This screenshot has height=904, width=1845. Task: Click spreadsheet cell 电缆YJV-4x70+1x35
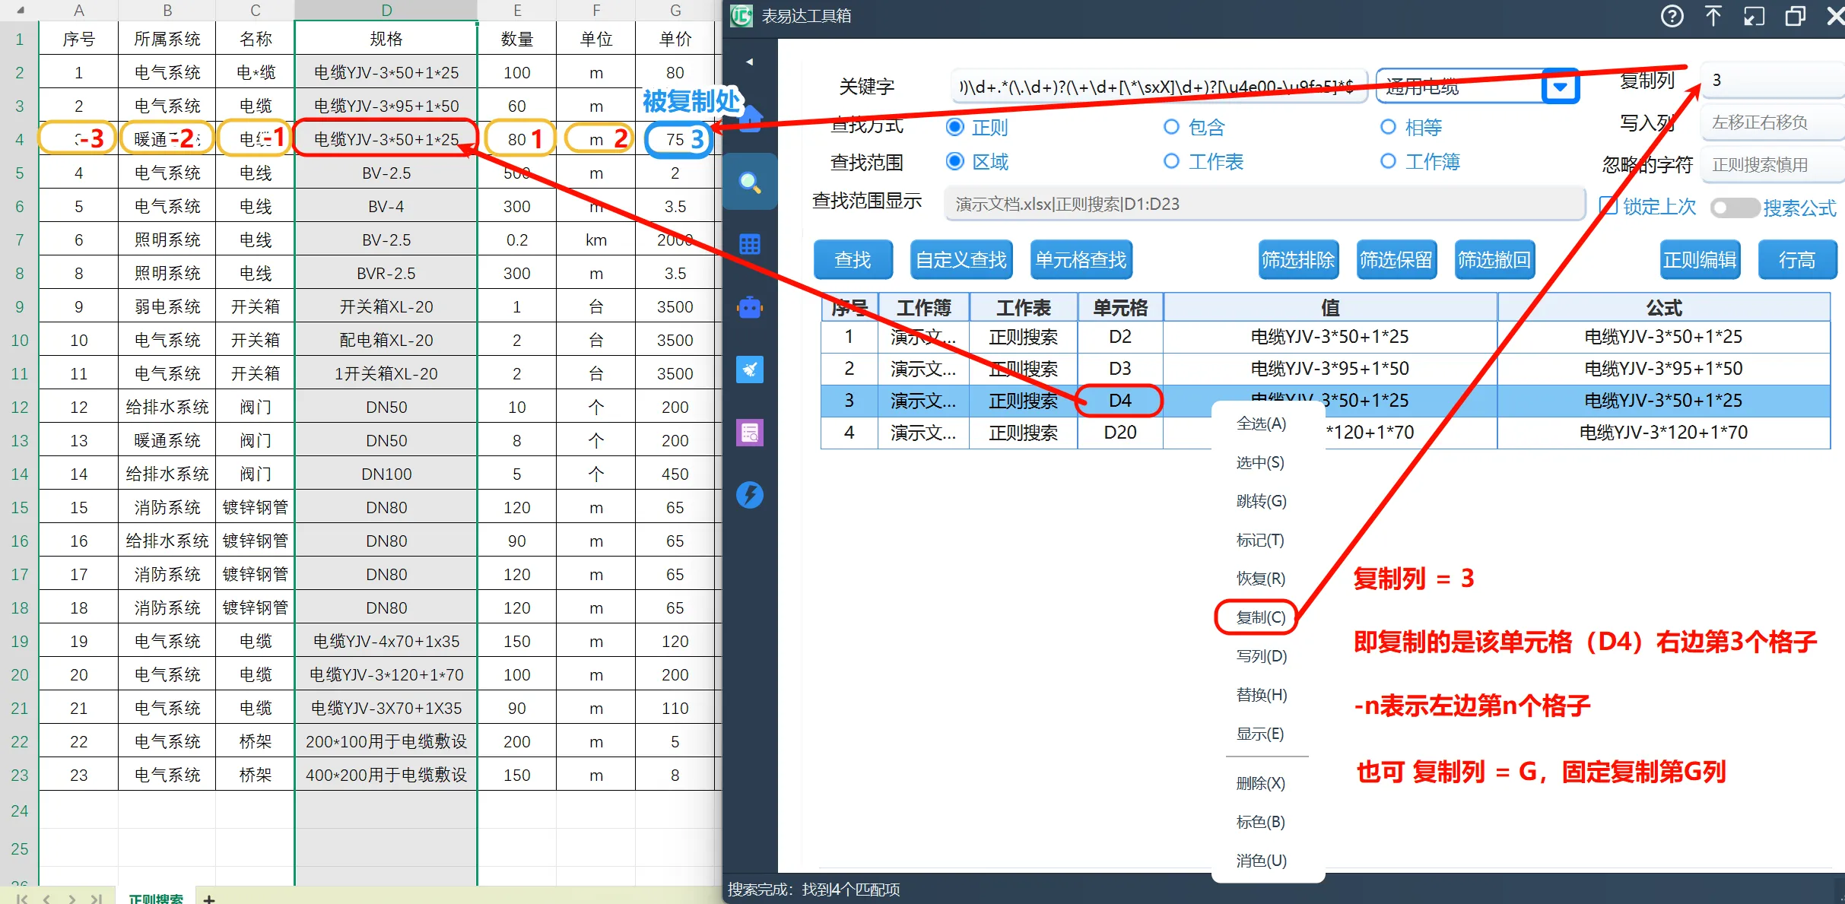coord(386,641)
